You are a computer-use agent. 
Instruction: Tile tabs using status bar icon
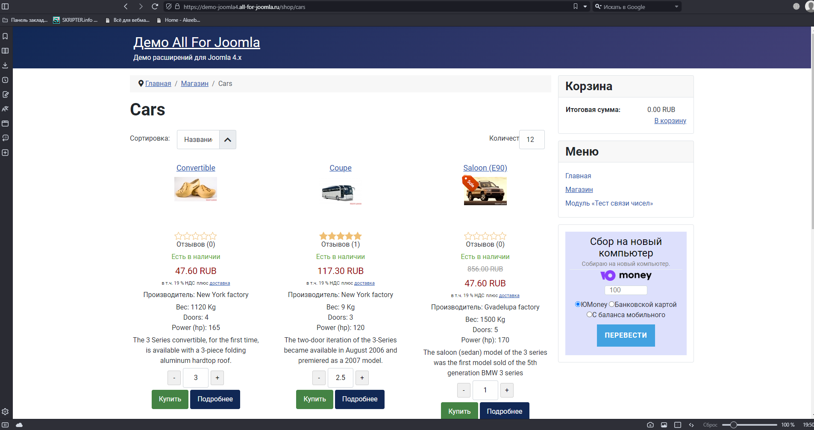tap(678, 425)
